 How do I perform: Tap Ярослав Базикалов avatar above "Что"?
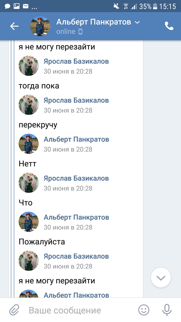29,182
